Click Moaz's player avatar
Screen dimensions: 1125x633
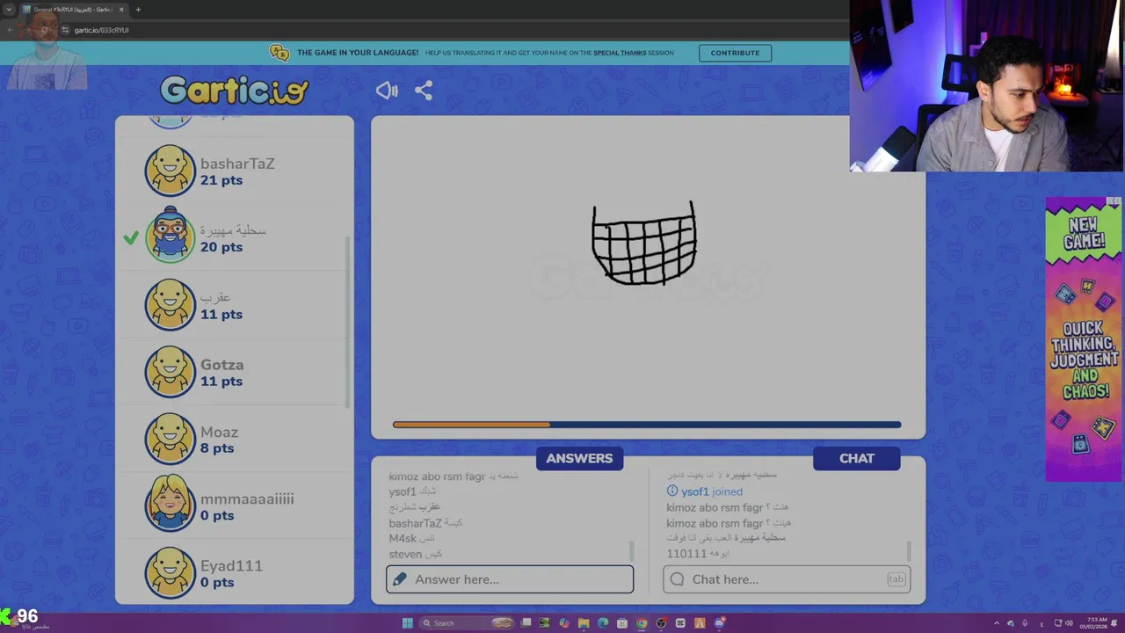click(x=170, y=439)
